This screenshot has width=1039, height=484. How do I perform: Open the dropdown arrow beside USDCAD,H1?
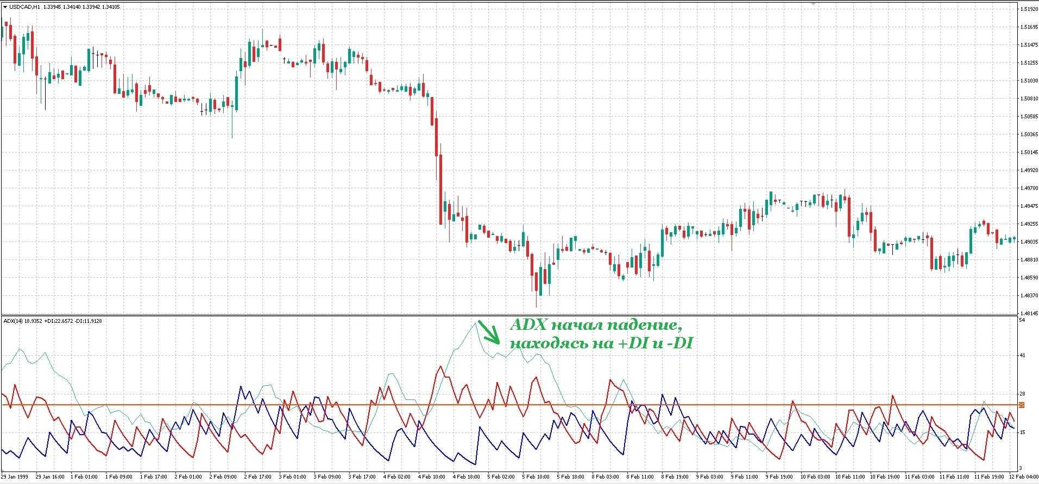[5, 7]
